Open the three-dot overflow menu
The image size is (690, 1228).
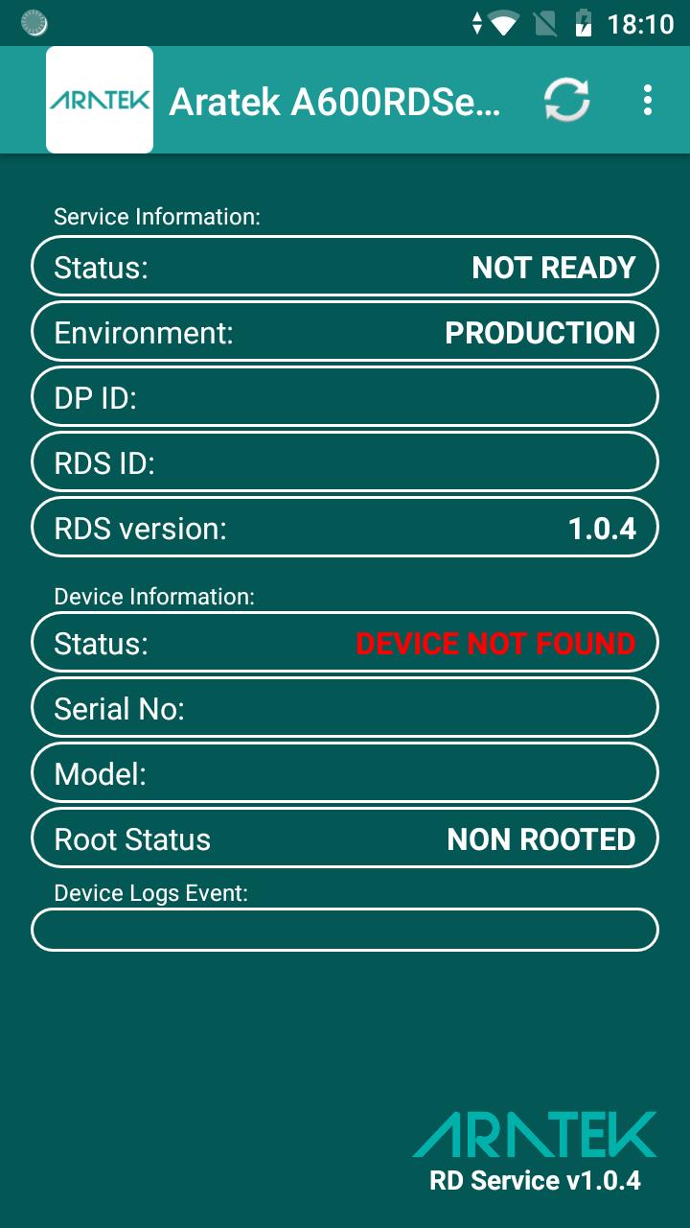coord(648,100)
